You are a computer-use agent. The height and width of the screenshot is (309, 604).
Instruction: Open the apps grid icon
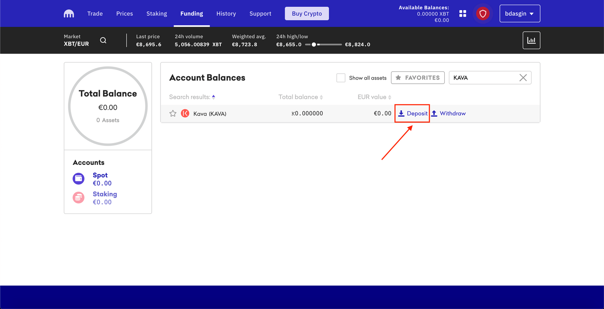tap(463, 14)
